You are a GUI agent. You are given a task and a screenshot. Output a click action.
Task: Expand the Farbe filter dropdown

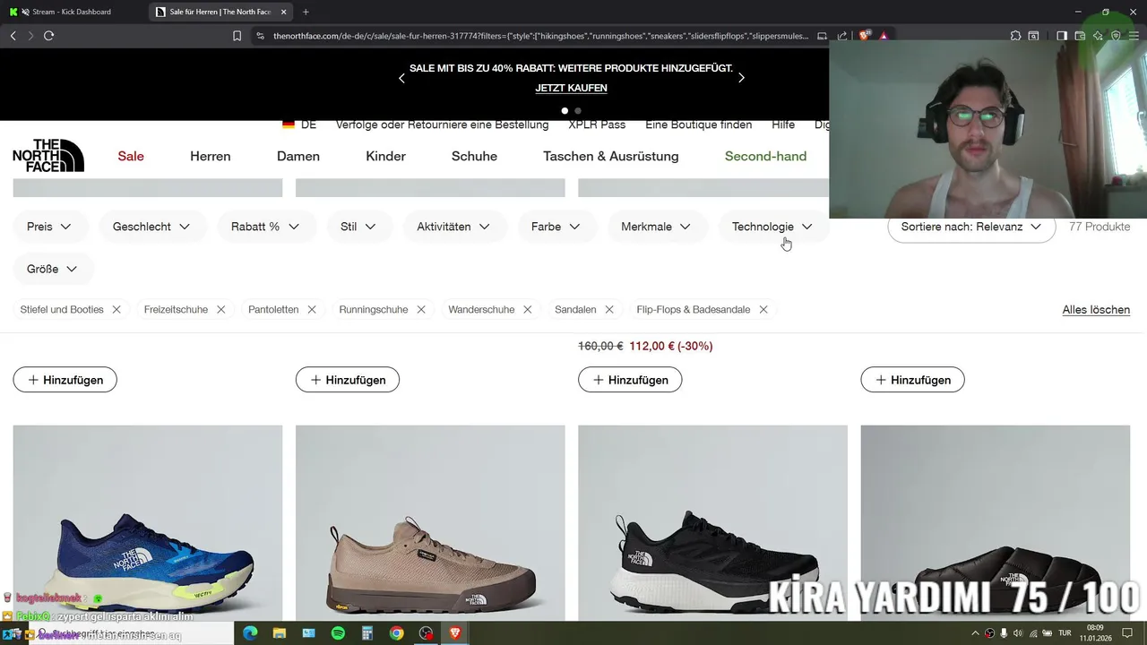(x=556, y=227)
